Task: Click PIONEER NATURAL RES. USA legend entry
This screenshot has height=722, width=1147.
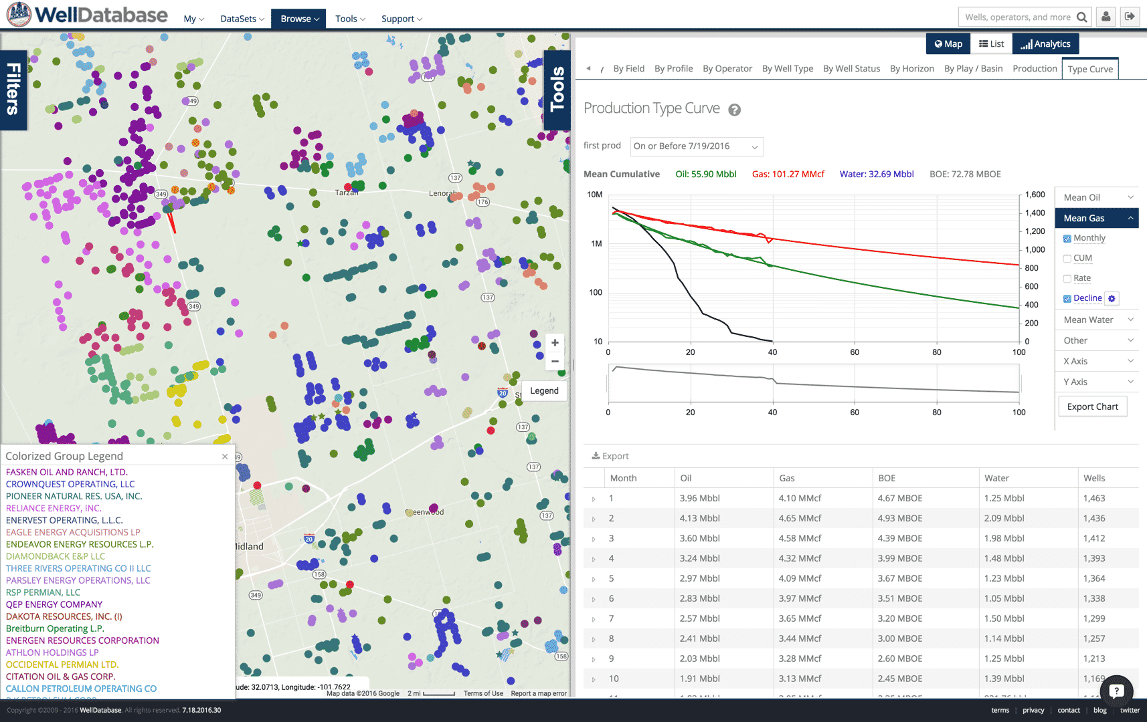Action: pyautogui.click(x=74, y=496)
